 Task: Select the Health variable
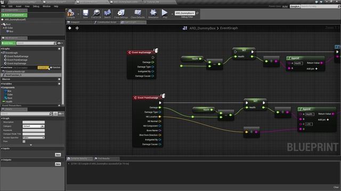tap(9, 101)
